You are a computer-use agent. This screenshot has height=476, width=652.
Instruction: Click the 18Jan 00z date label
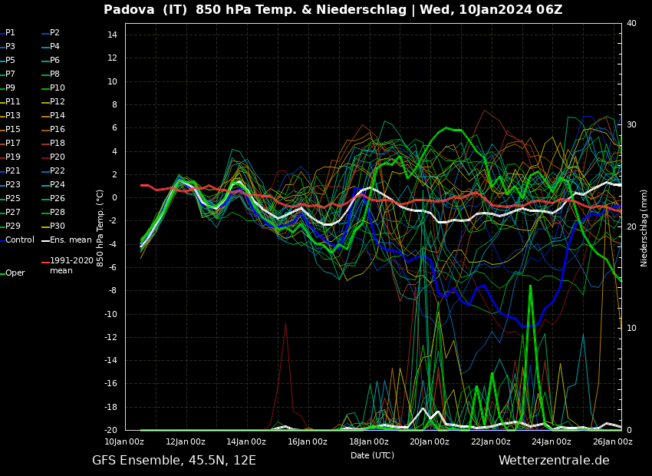coord(369,442)
